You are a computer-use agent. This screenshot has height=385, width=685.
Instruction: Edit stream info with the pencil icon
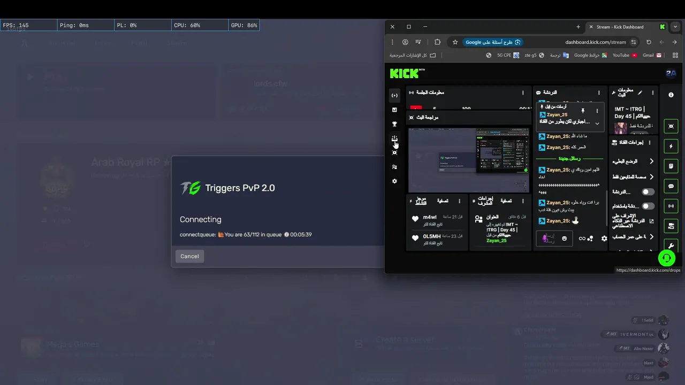point(640,93)
